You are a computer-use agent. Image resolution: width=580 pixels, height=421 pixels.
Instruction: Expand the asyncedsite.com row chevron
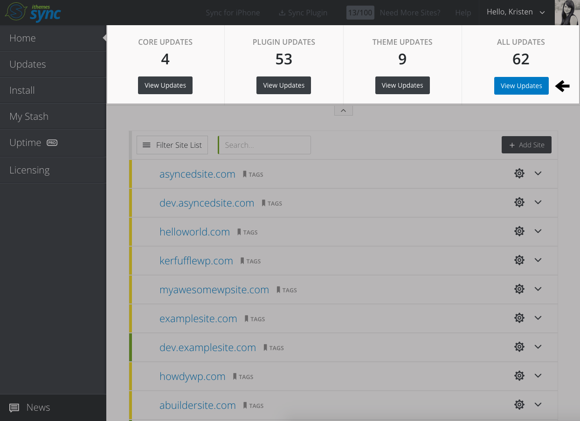tap(538, 173)
